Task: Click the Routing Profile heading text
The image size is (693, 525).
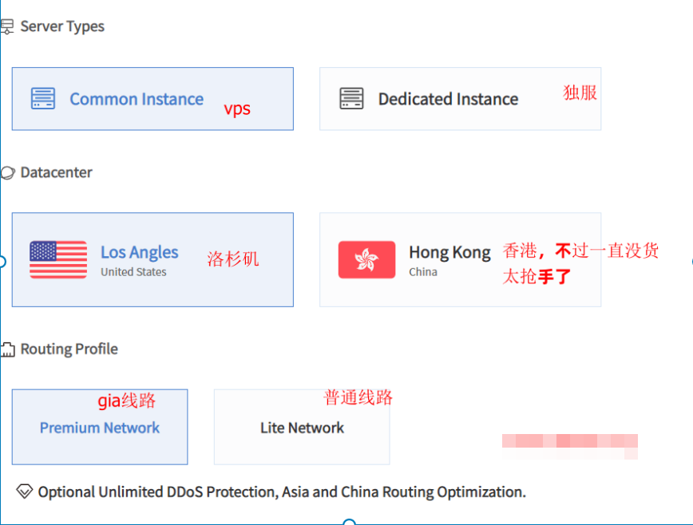Action: (69, 349)
